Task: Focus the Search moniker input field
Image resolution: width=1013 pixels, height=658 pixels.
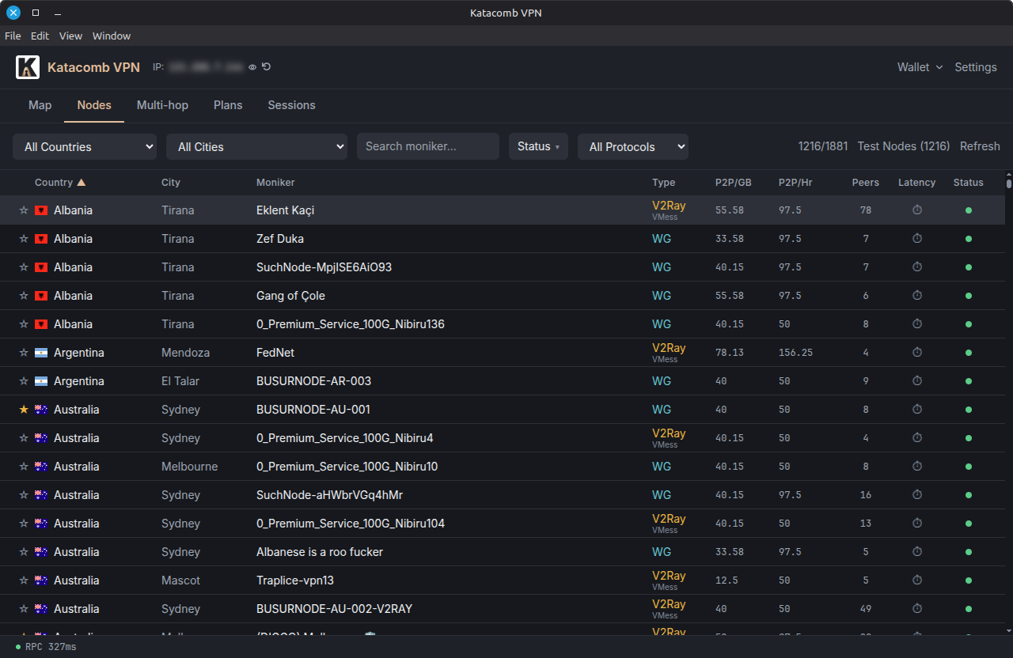Action: (428, 146)
